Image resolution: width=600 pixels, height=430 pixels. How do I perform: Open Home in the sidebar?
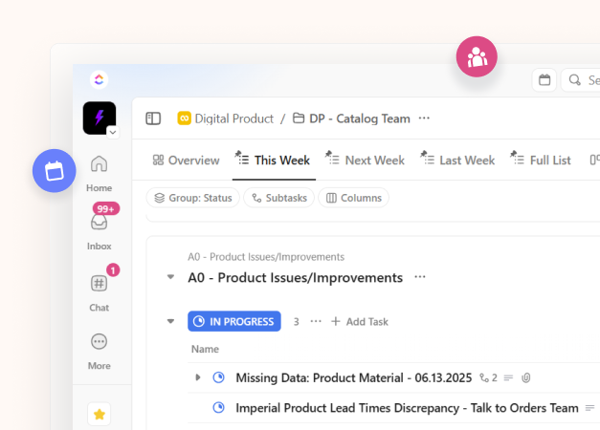[x=99, y=164]
